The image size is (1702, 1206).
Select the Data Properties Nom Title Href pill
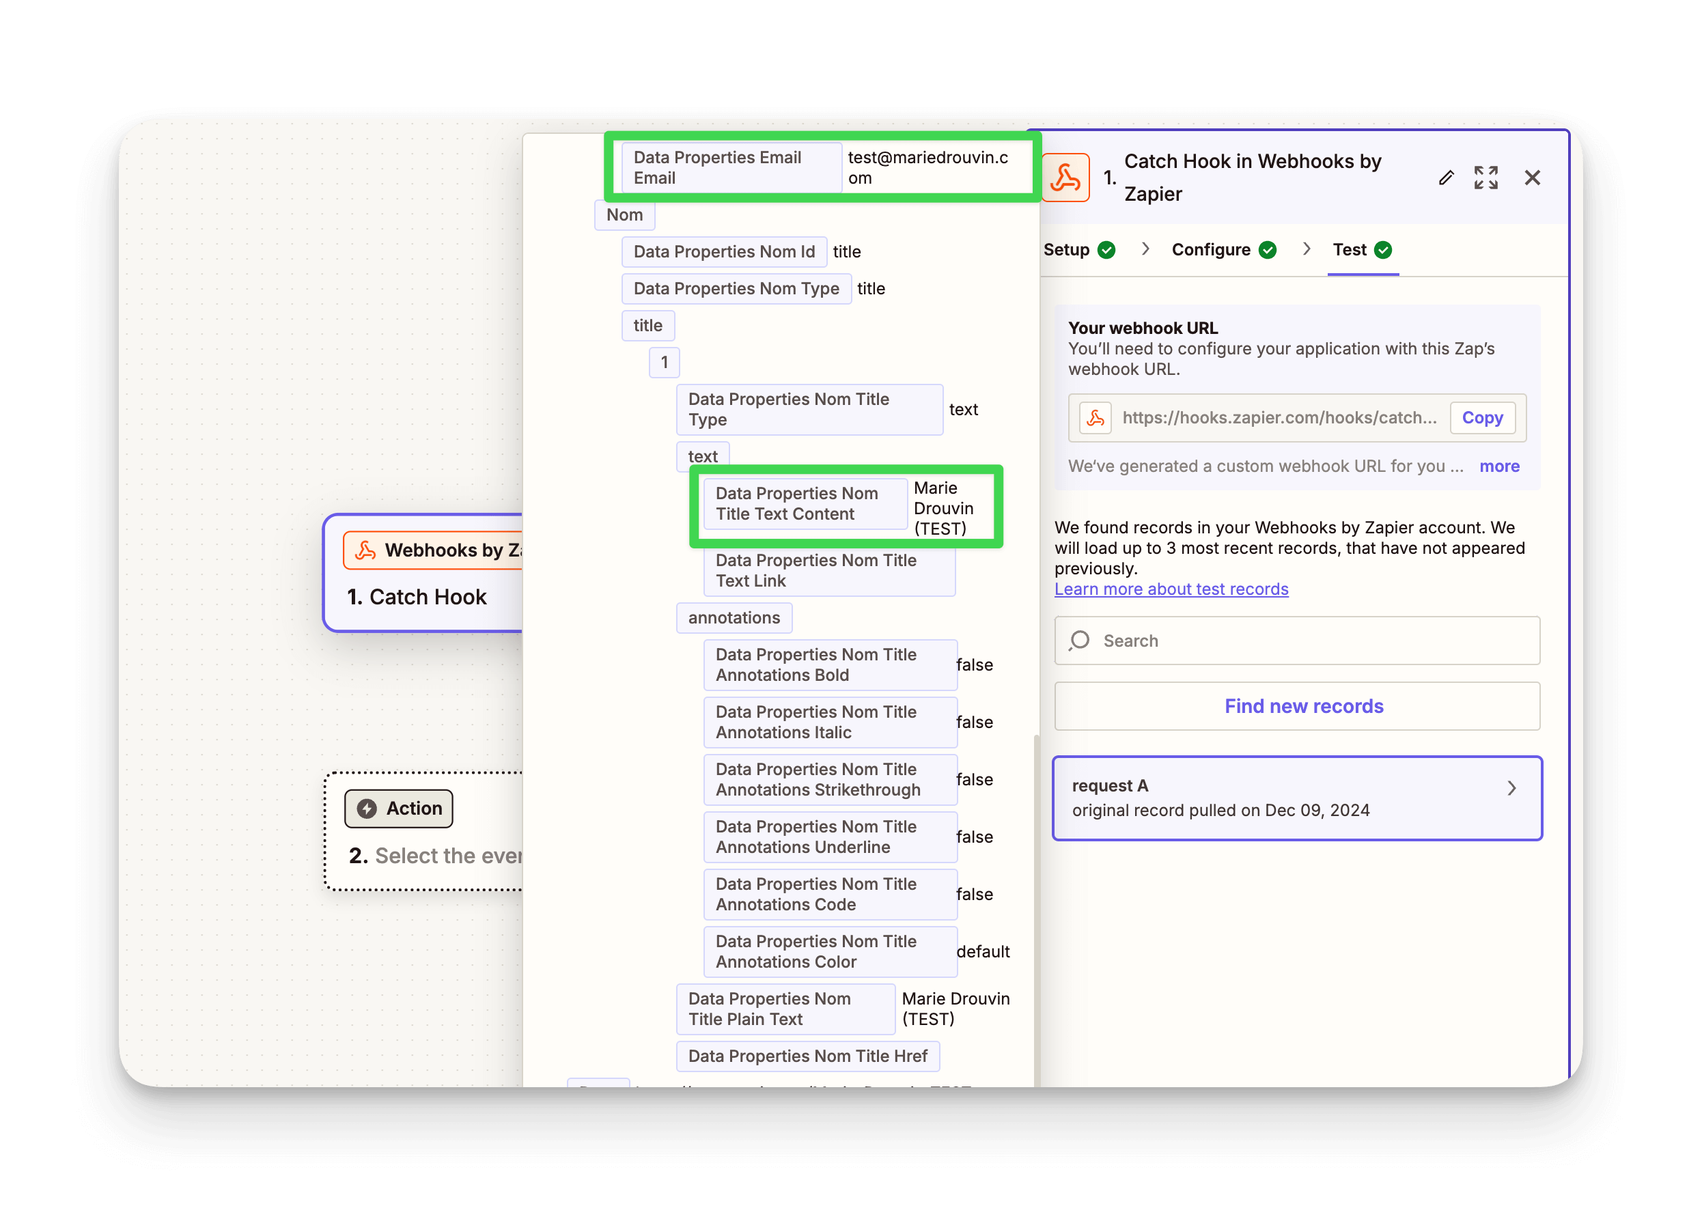click(807, 1055)
